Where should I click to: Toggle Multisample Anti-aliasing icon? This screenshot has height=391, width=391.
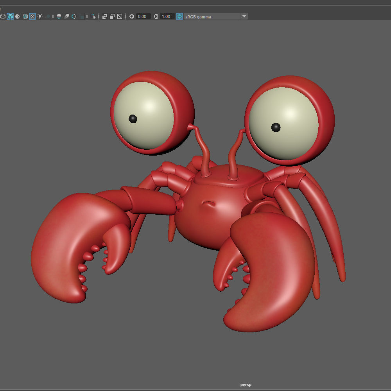74,16
